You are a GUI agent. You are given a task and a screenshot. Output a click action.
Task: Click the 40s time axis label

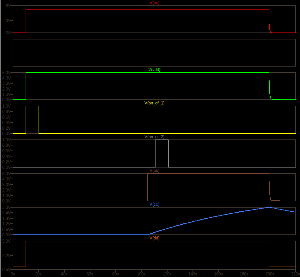point(64,274)
